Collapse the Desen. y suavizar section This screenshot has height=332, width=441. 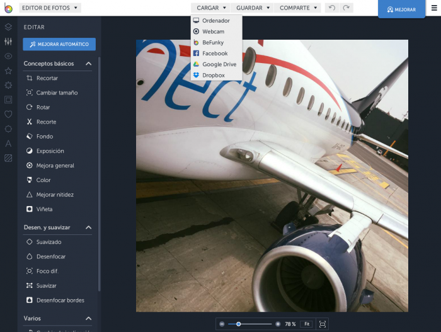(88, 227)
